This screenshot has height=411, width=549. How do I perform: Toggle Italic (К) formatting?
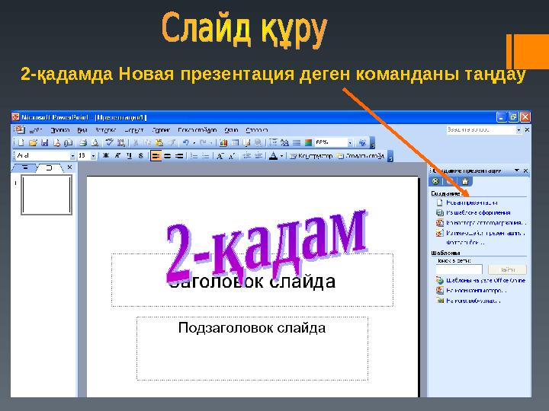click(x=117, y=156)
